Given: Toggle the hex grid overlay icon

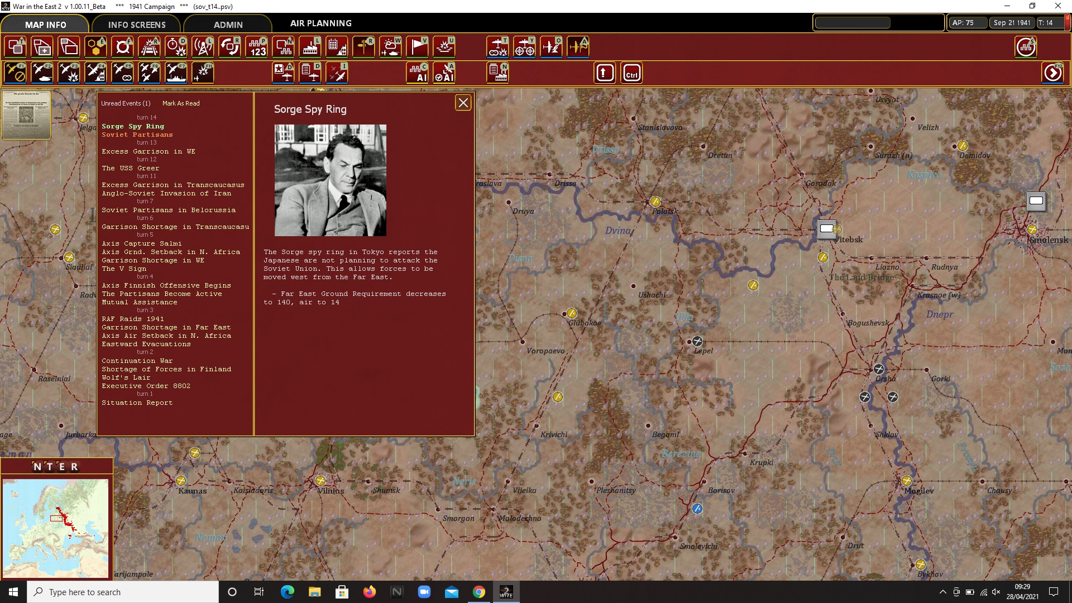Looking at the screenshot, I should tap(95, 47).
